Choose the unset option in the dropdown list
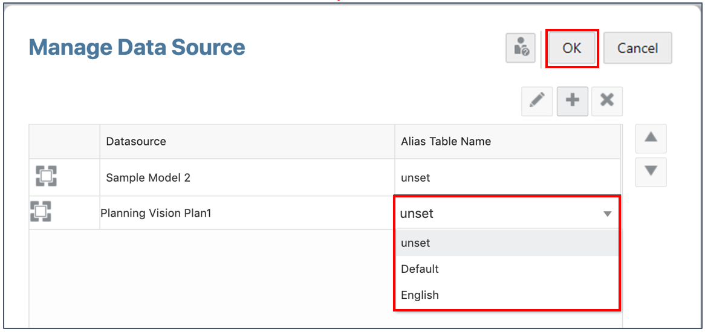Viewport: 705px width, 332px height. click(416, 243)
